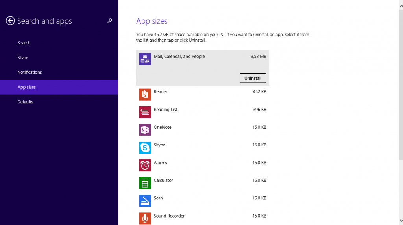This screenshot has height=225, width=403.
Task: Click the 452 KB size for Reader
Action: click(x=259, y=92)
